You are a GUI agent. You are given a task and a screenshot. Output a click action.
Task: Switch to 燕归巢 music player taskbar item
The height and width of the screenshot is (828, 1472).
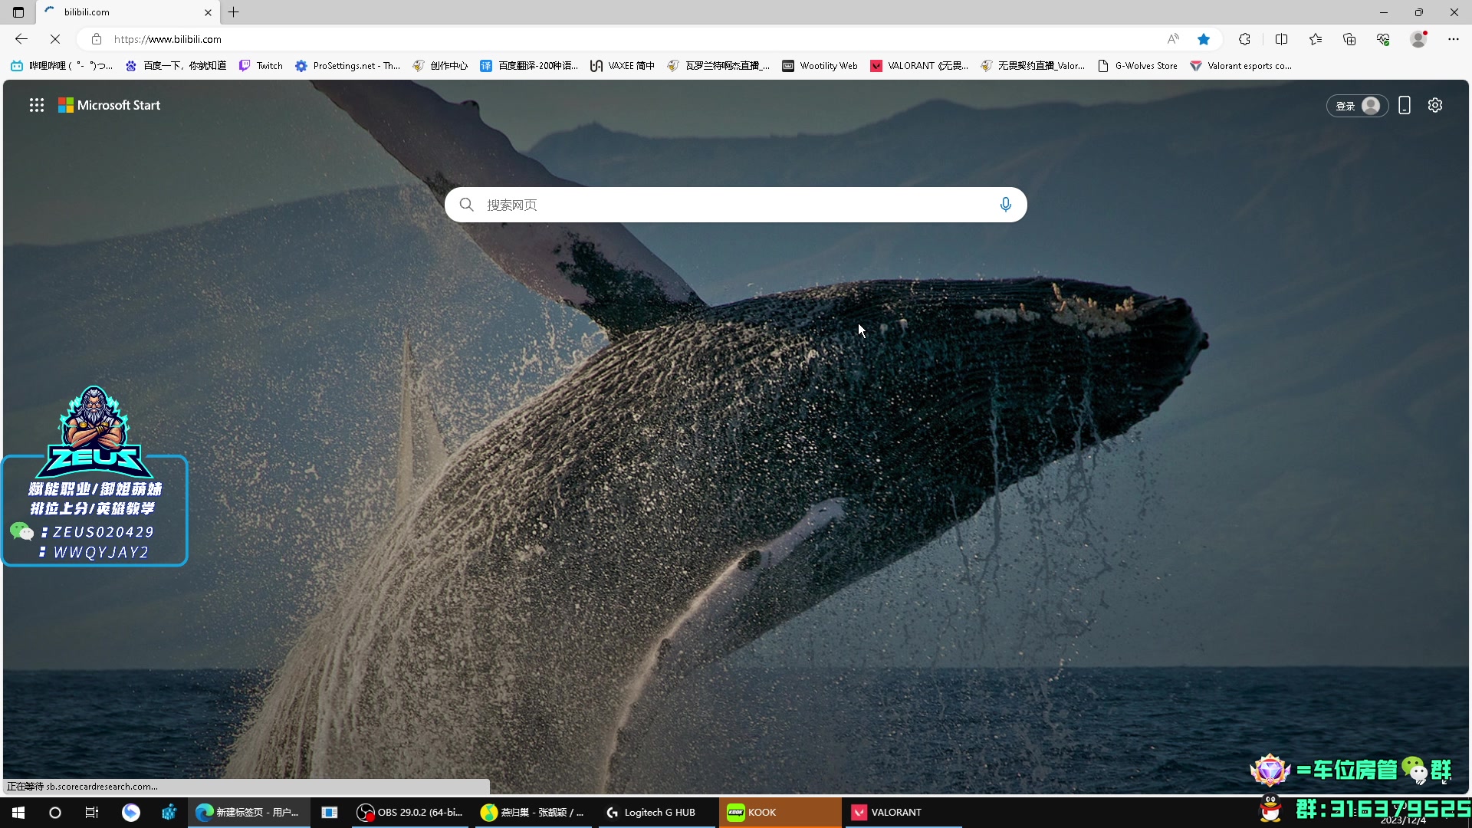534,813
